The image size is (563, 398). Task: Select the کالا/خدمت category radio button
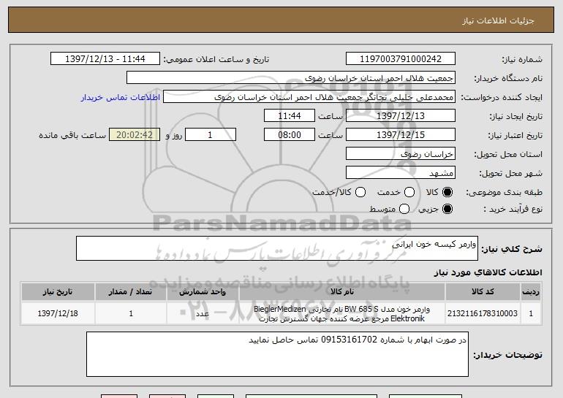pos(360,192)
